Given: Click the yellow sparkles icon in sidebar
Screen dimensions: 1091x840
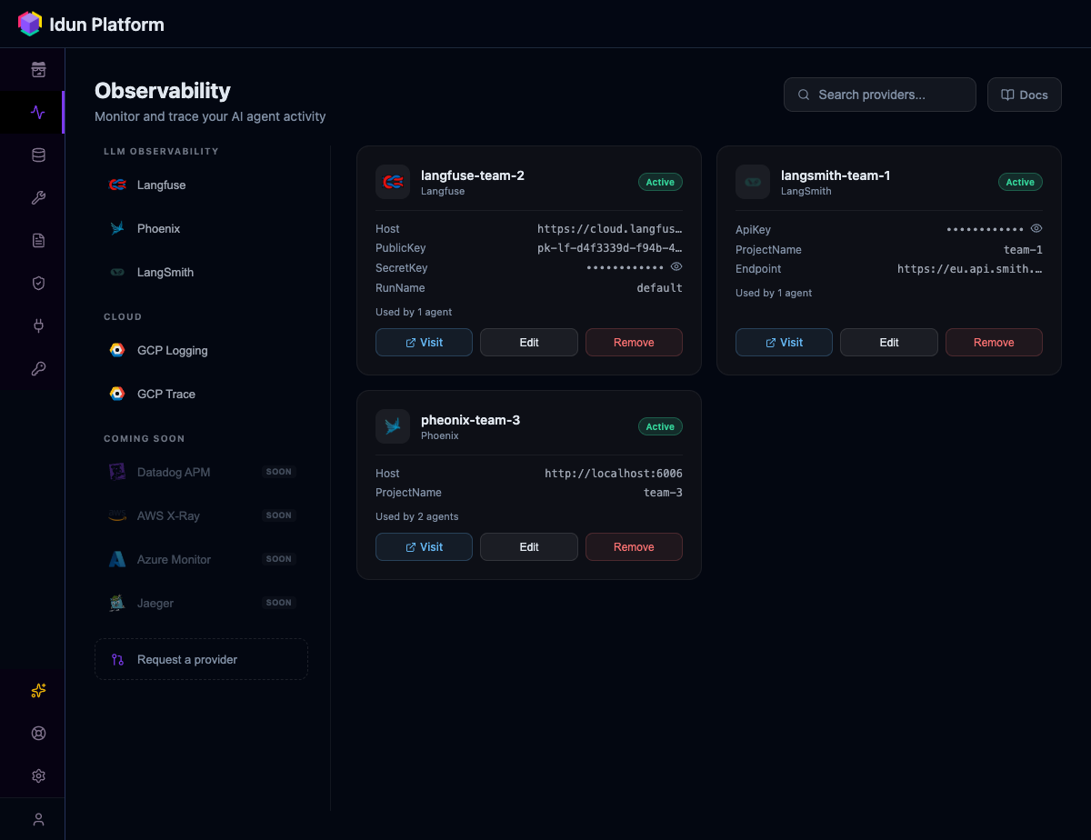Looking at the screenshot, I should coord(38,691).
